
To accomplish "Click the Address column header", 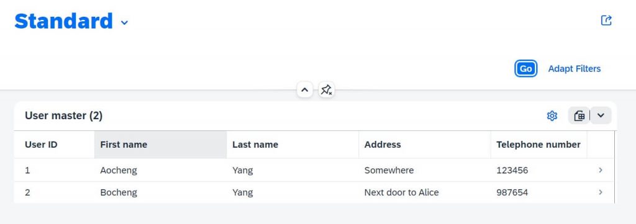I will tap(425, 145).
